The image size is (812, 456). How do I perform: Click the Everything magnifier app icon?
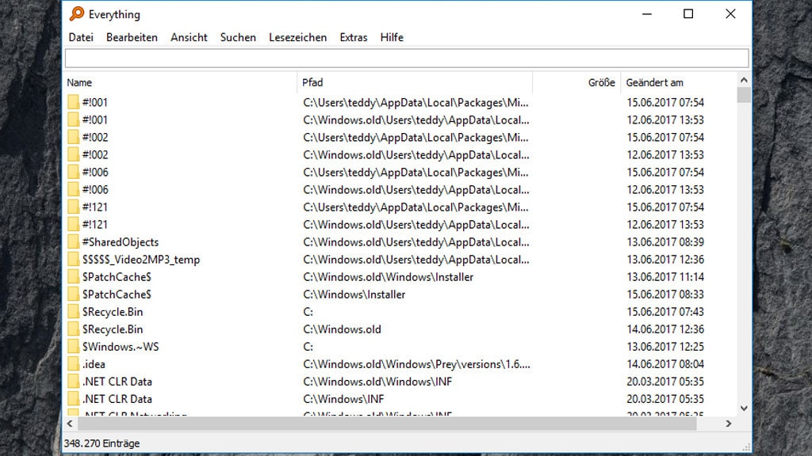click(76, 13)
